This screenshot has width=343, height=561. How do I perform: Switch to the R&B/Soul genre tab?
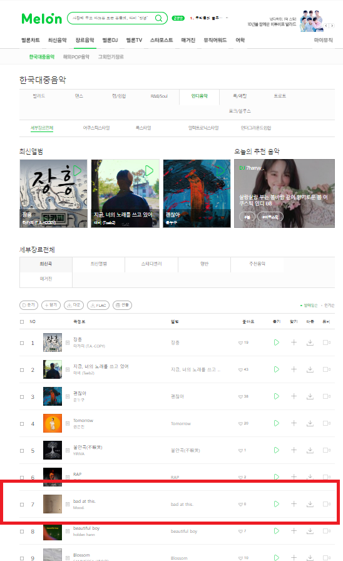(159, 96)
